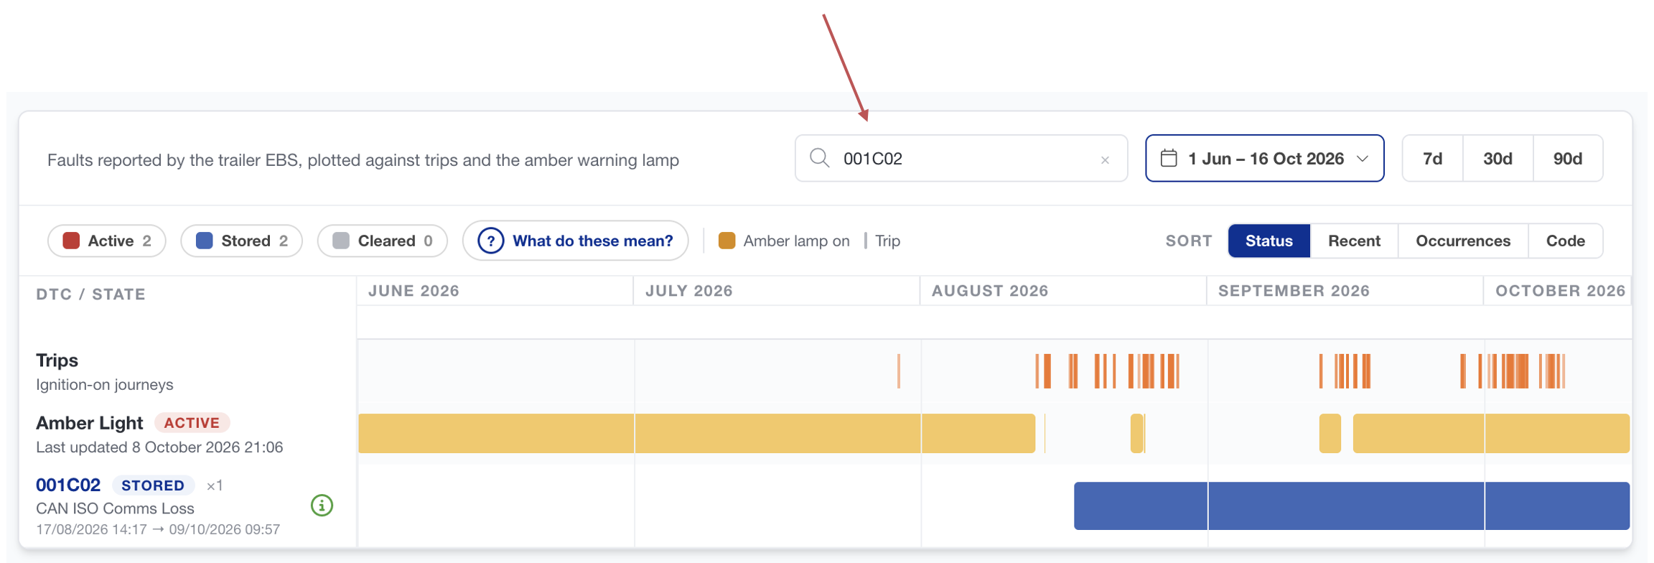1654x563 pixels.
Task: Select the 7d range button
Action: coord(1432,158)
